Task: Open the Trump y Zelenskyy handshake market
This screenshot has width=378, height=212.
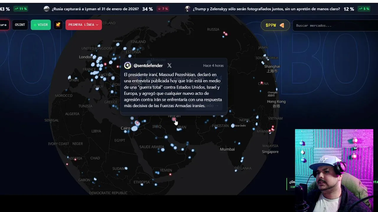Action: point(266,9)
